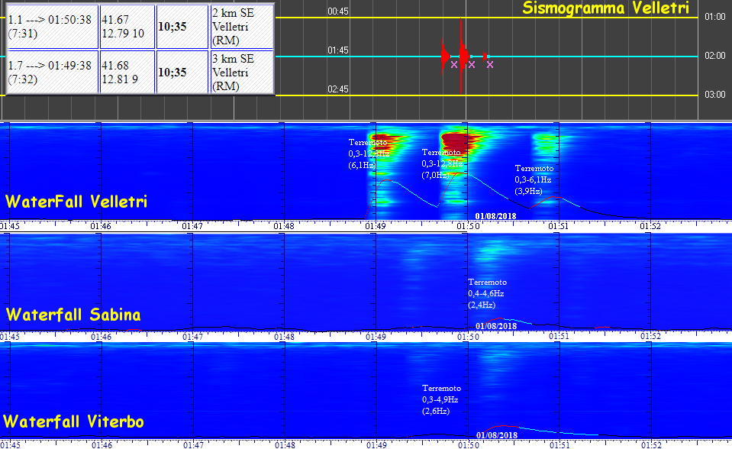Click '01:46' tick on Viterbo waterfall axis
This screenshot has height=449, width=732.
point(102,445)
